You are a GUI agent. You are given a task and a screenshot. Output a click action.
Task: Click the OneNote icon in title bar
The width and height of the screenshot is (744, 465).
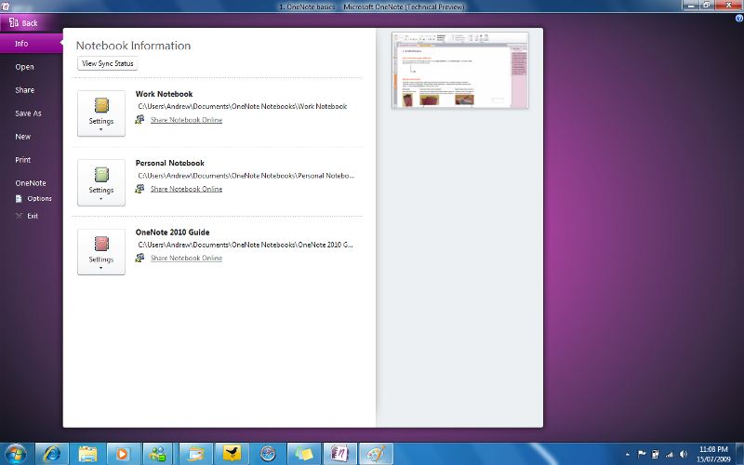5,7
